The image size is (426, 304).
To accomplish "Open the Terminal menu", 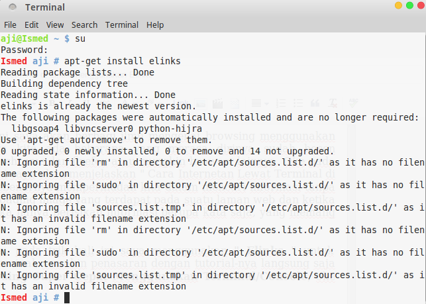I will [x=122, y=25].
